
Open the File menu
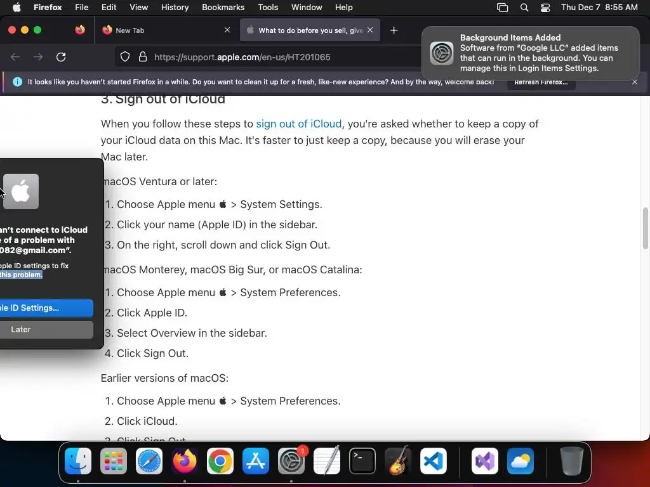pos(81,8)
